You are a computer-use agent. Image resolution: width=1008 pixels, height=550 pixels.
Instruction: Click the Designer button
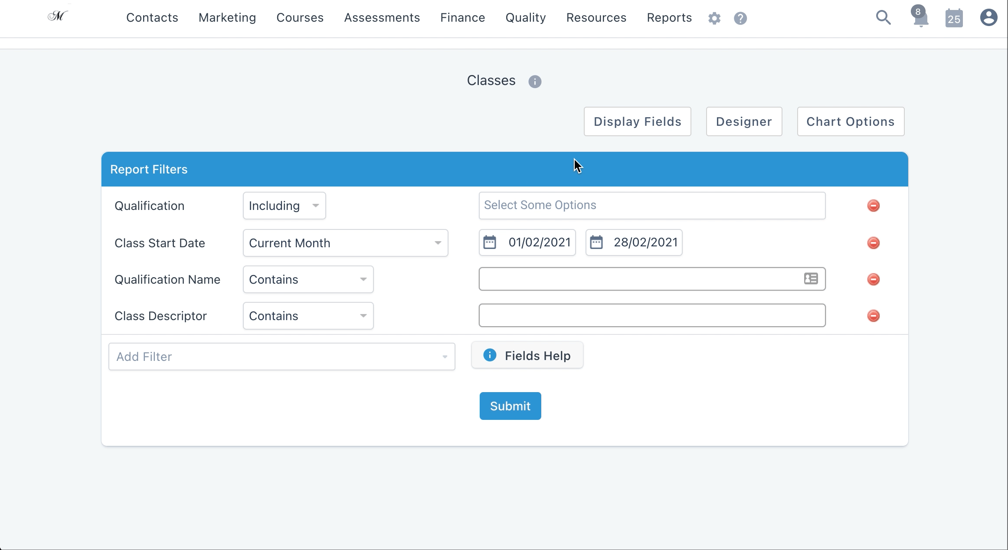coord(744,121)
